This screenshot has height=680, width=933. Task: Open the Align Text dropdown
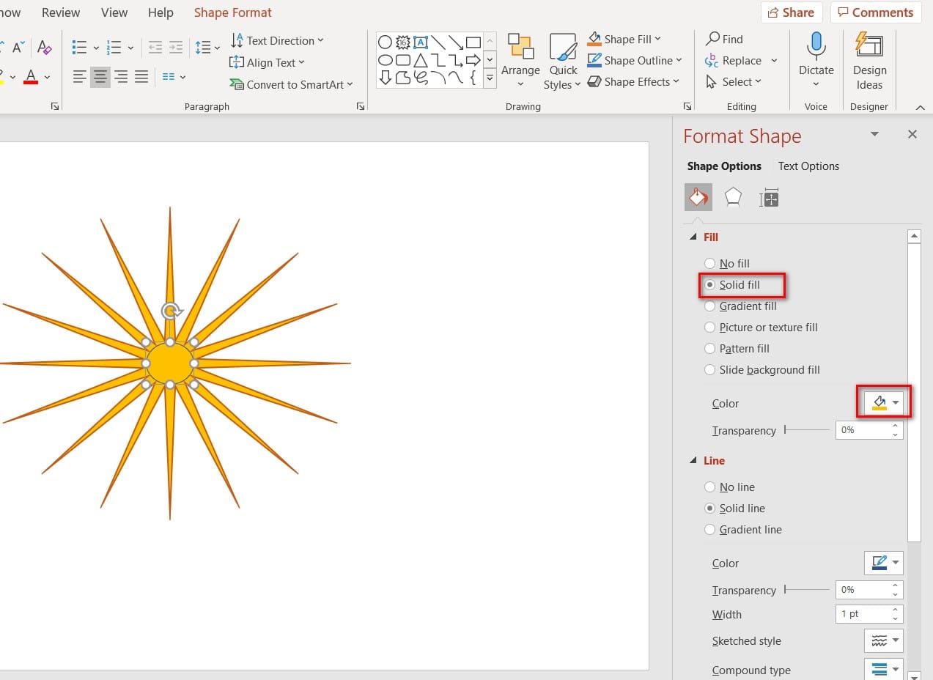(x=268, y=62)
